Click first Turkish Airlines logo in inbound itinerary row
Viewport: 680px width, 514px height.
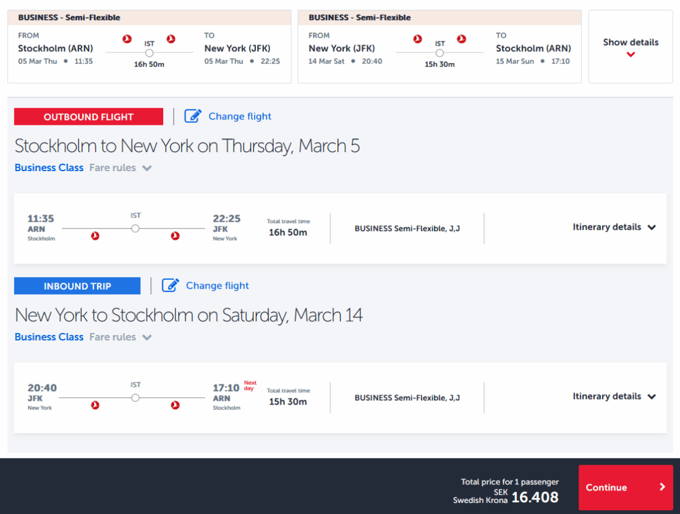pyautogui.click(x=95, y=405)
